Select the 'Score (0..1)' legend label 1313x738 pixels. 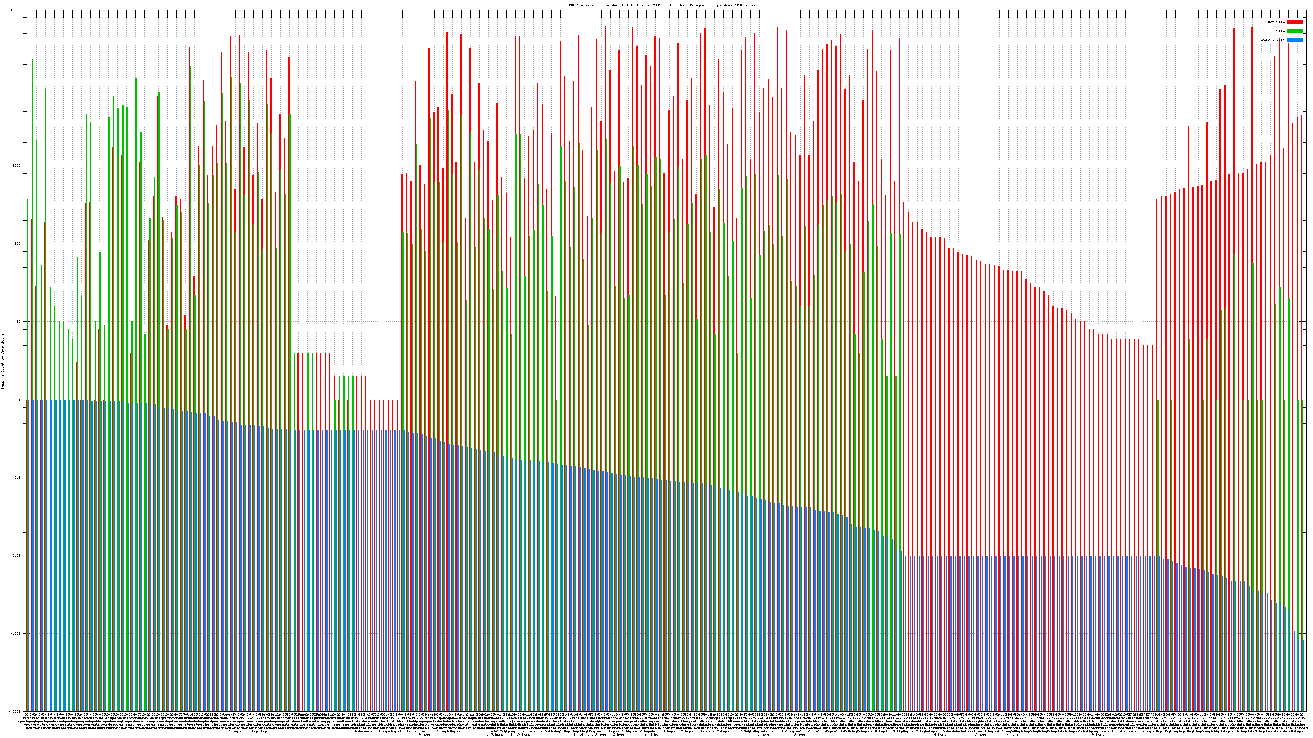click(x=1272, y=40)
